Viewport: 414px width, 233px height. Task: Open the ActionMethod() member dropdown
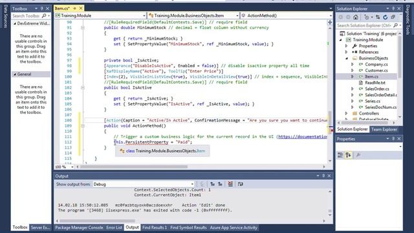click(x=331, y=16)
